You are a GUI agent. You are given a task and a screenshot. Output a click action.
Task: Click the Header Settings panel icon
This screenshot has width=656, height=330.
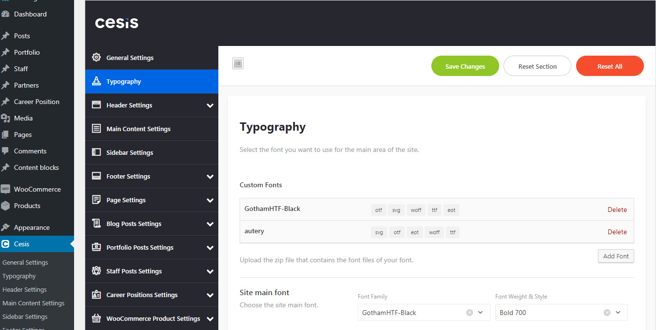[x=96, y=105]
